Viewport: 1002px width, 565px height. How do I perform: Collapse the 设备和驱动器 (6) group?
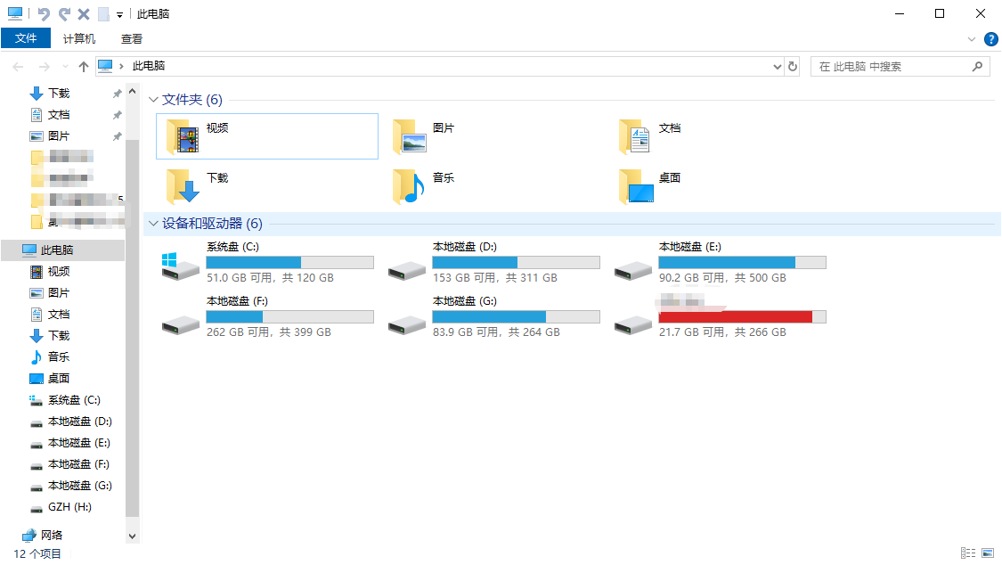[153, 224]
